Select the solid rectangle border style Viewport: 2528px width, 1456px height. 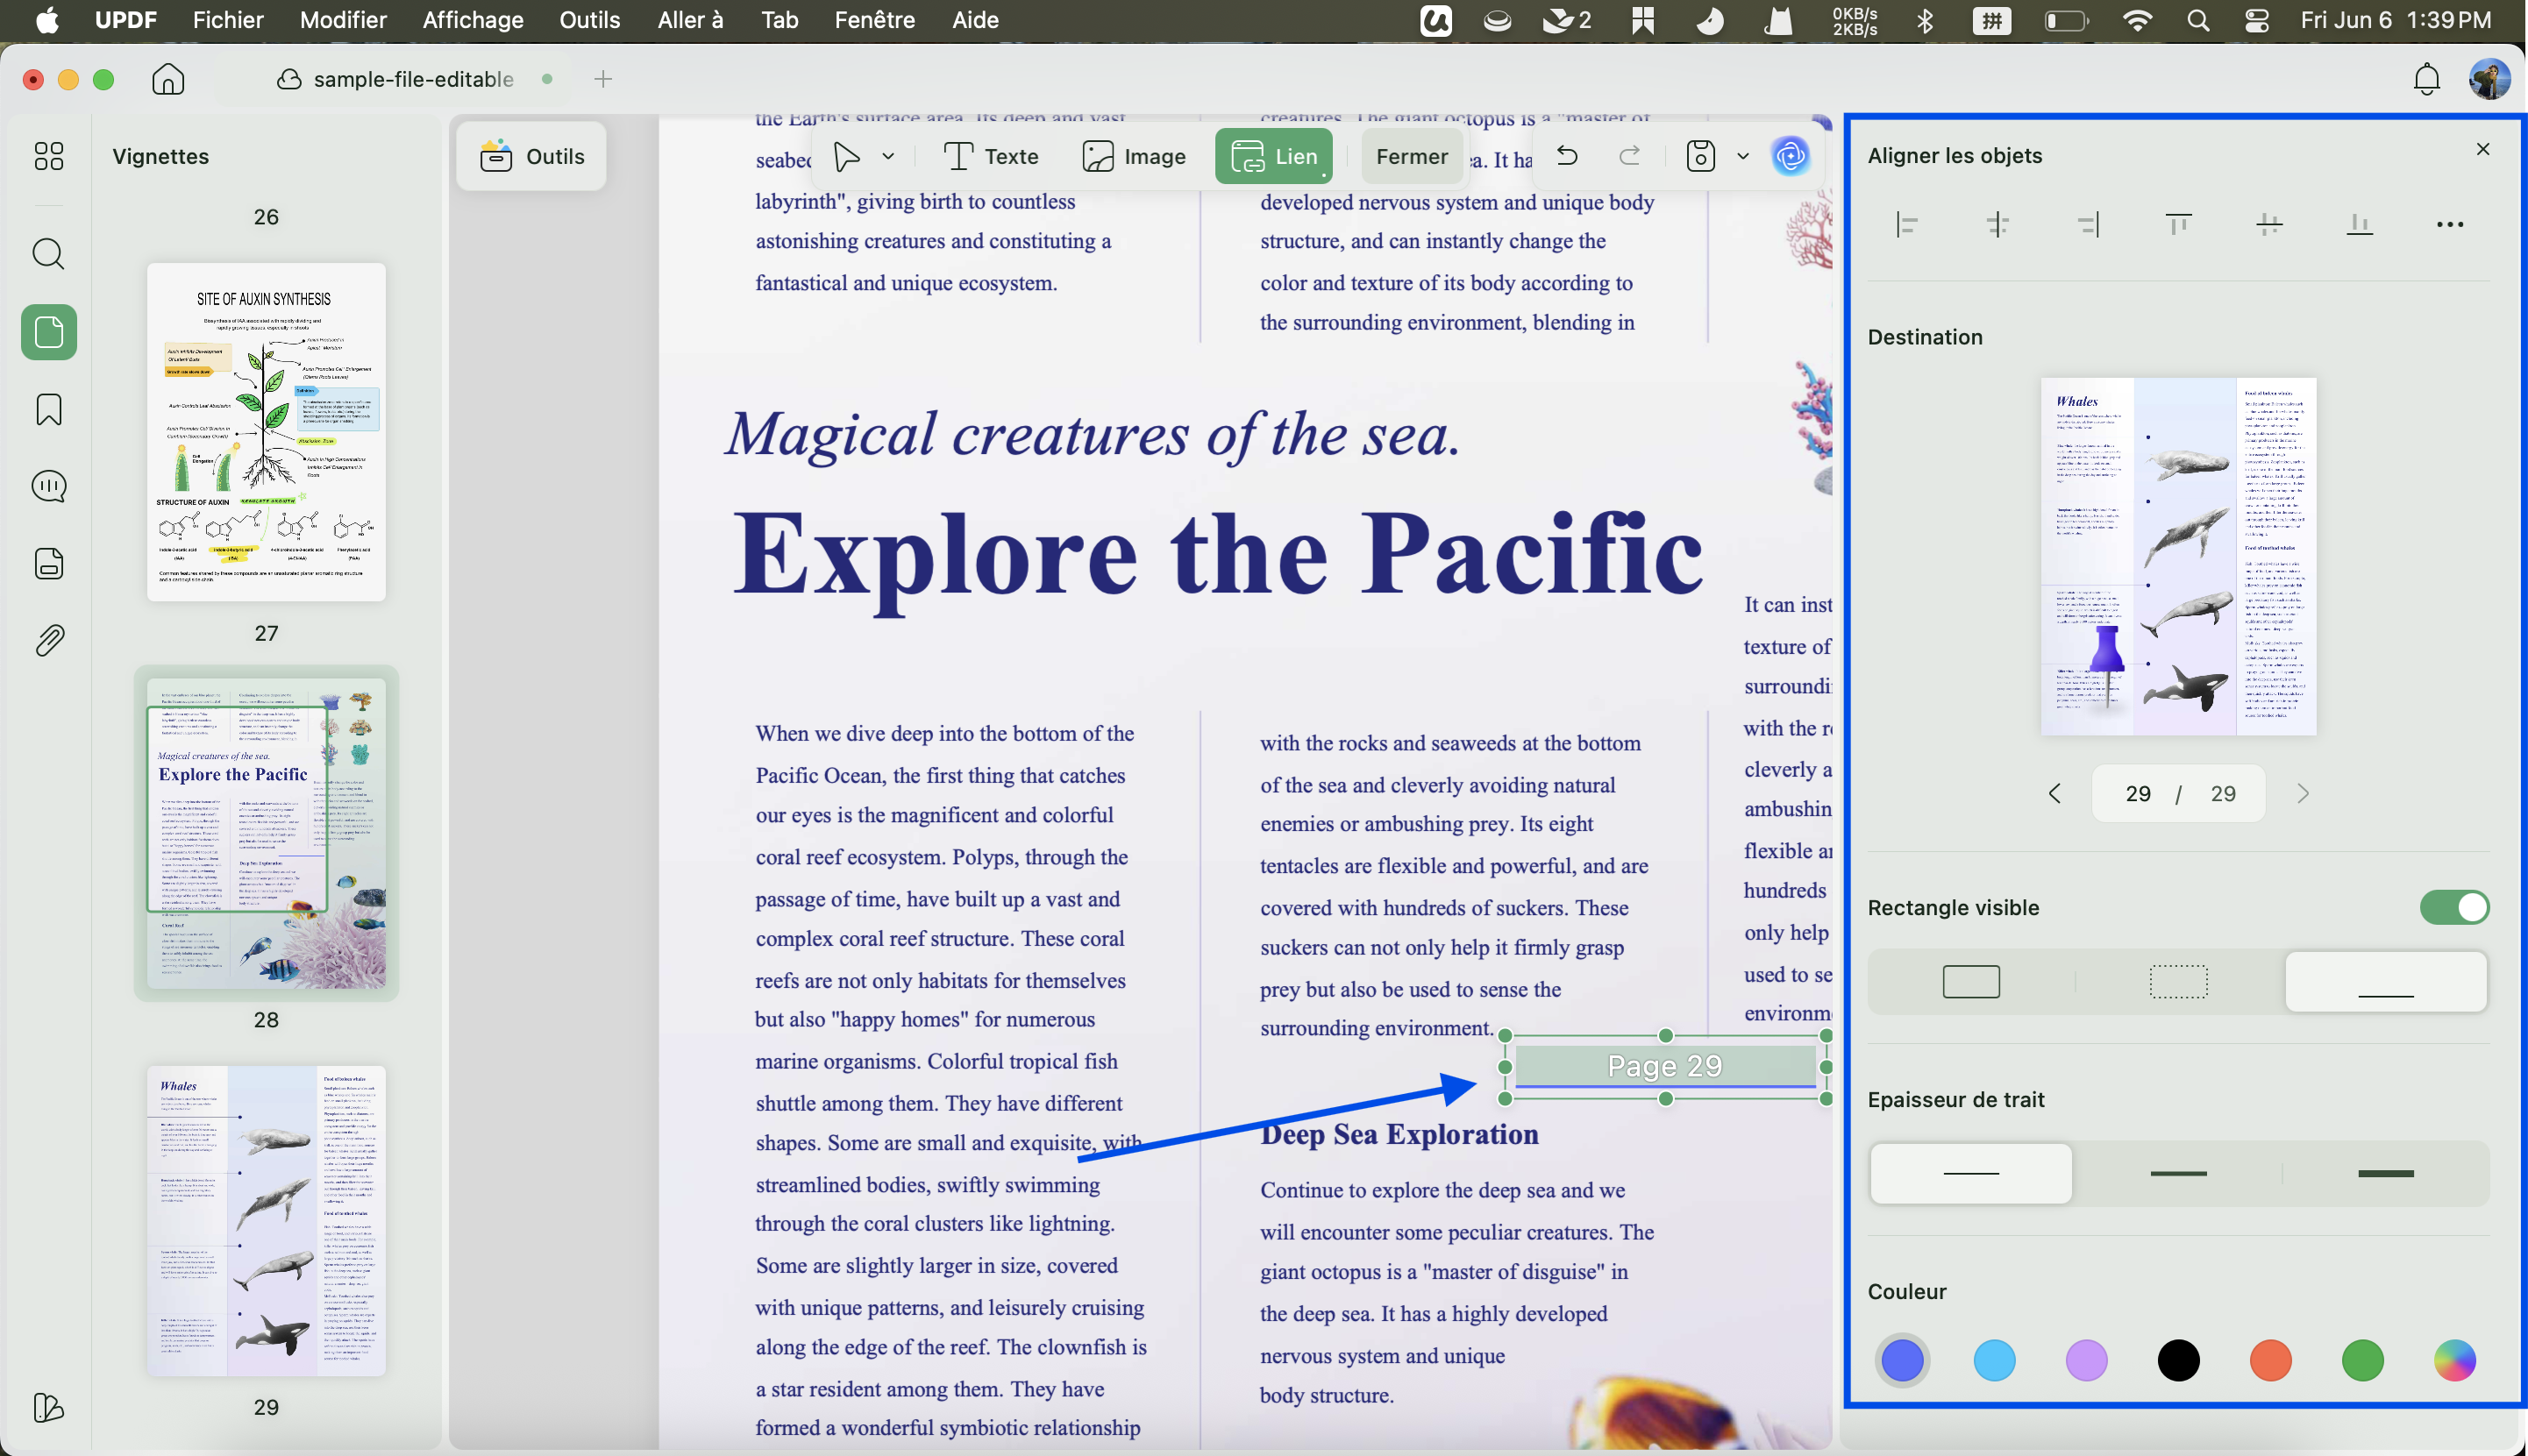point(1971,982)
